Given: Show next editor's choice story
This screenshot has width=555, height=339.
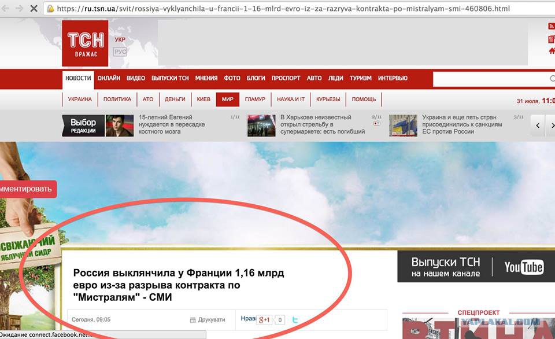Looking at the screenshot, I should click(x=551, y=126).
